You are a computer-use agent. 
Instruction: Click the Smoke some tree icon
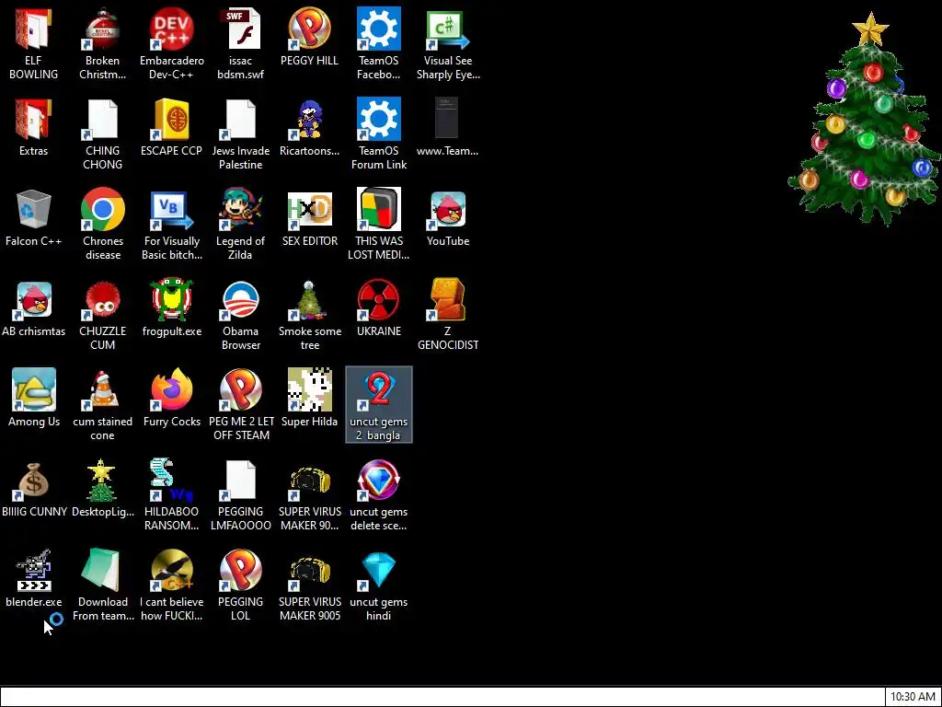pos(309,300)
